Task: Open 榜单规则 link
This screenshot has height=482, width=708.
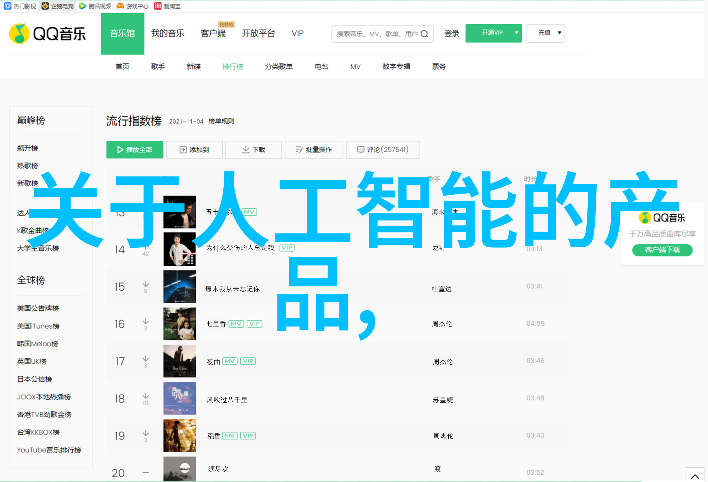Action: coord(221,121)
